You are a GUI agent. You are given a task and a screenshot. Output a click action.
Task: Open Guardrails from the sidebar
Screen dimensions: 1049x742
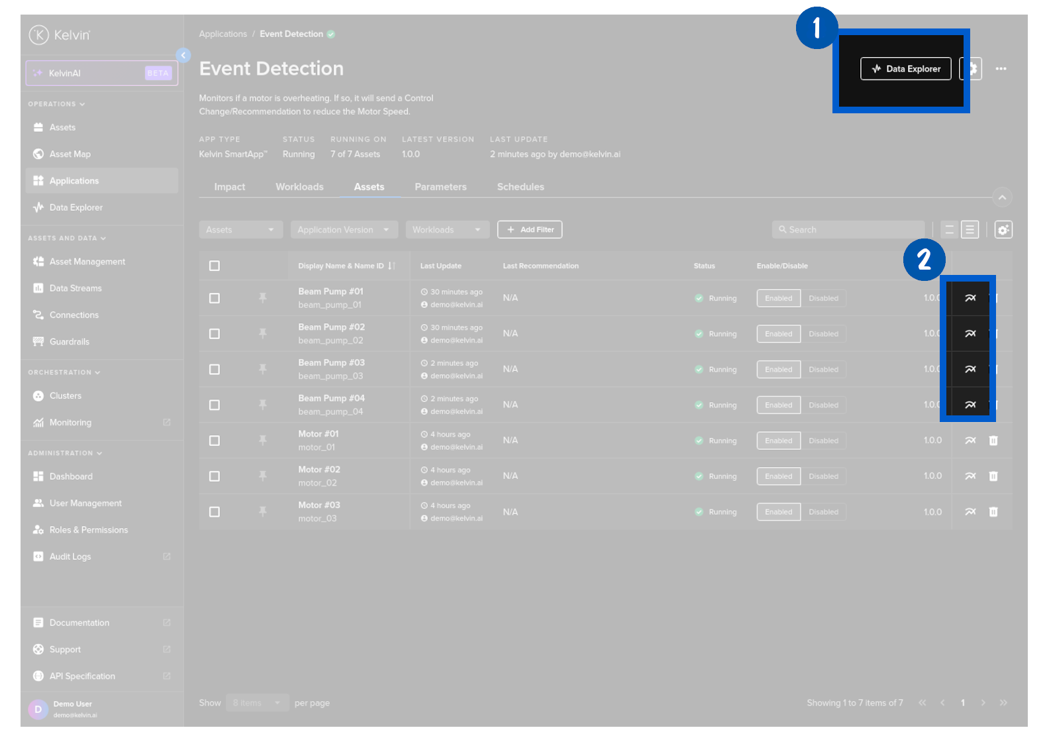pyautogui.click(x=69, y=342)
